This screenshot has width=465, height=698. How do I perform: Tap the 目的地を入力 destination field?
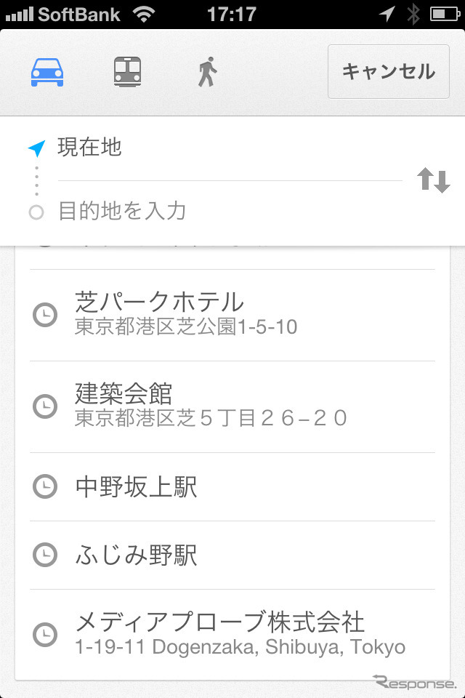[182, 209]
